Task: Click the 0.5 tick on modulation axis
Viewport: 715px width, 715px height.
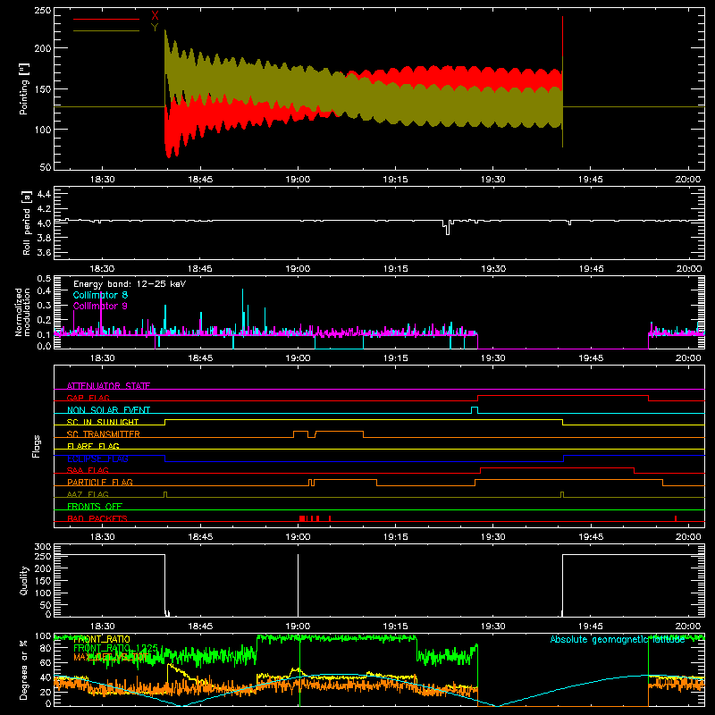Action: 44,278
